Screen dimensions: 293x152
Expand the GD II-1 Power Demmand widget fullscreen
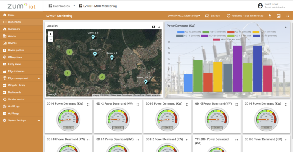(x=138, y=140)
